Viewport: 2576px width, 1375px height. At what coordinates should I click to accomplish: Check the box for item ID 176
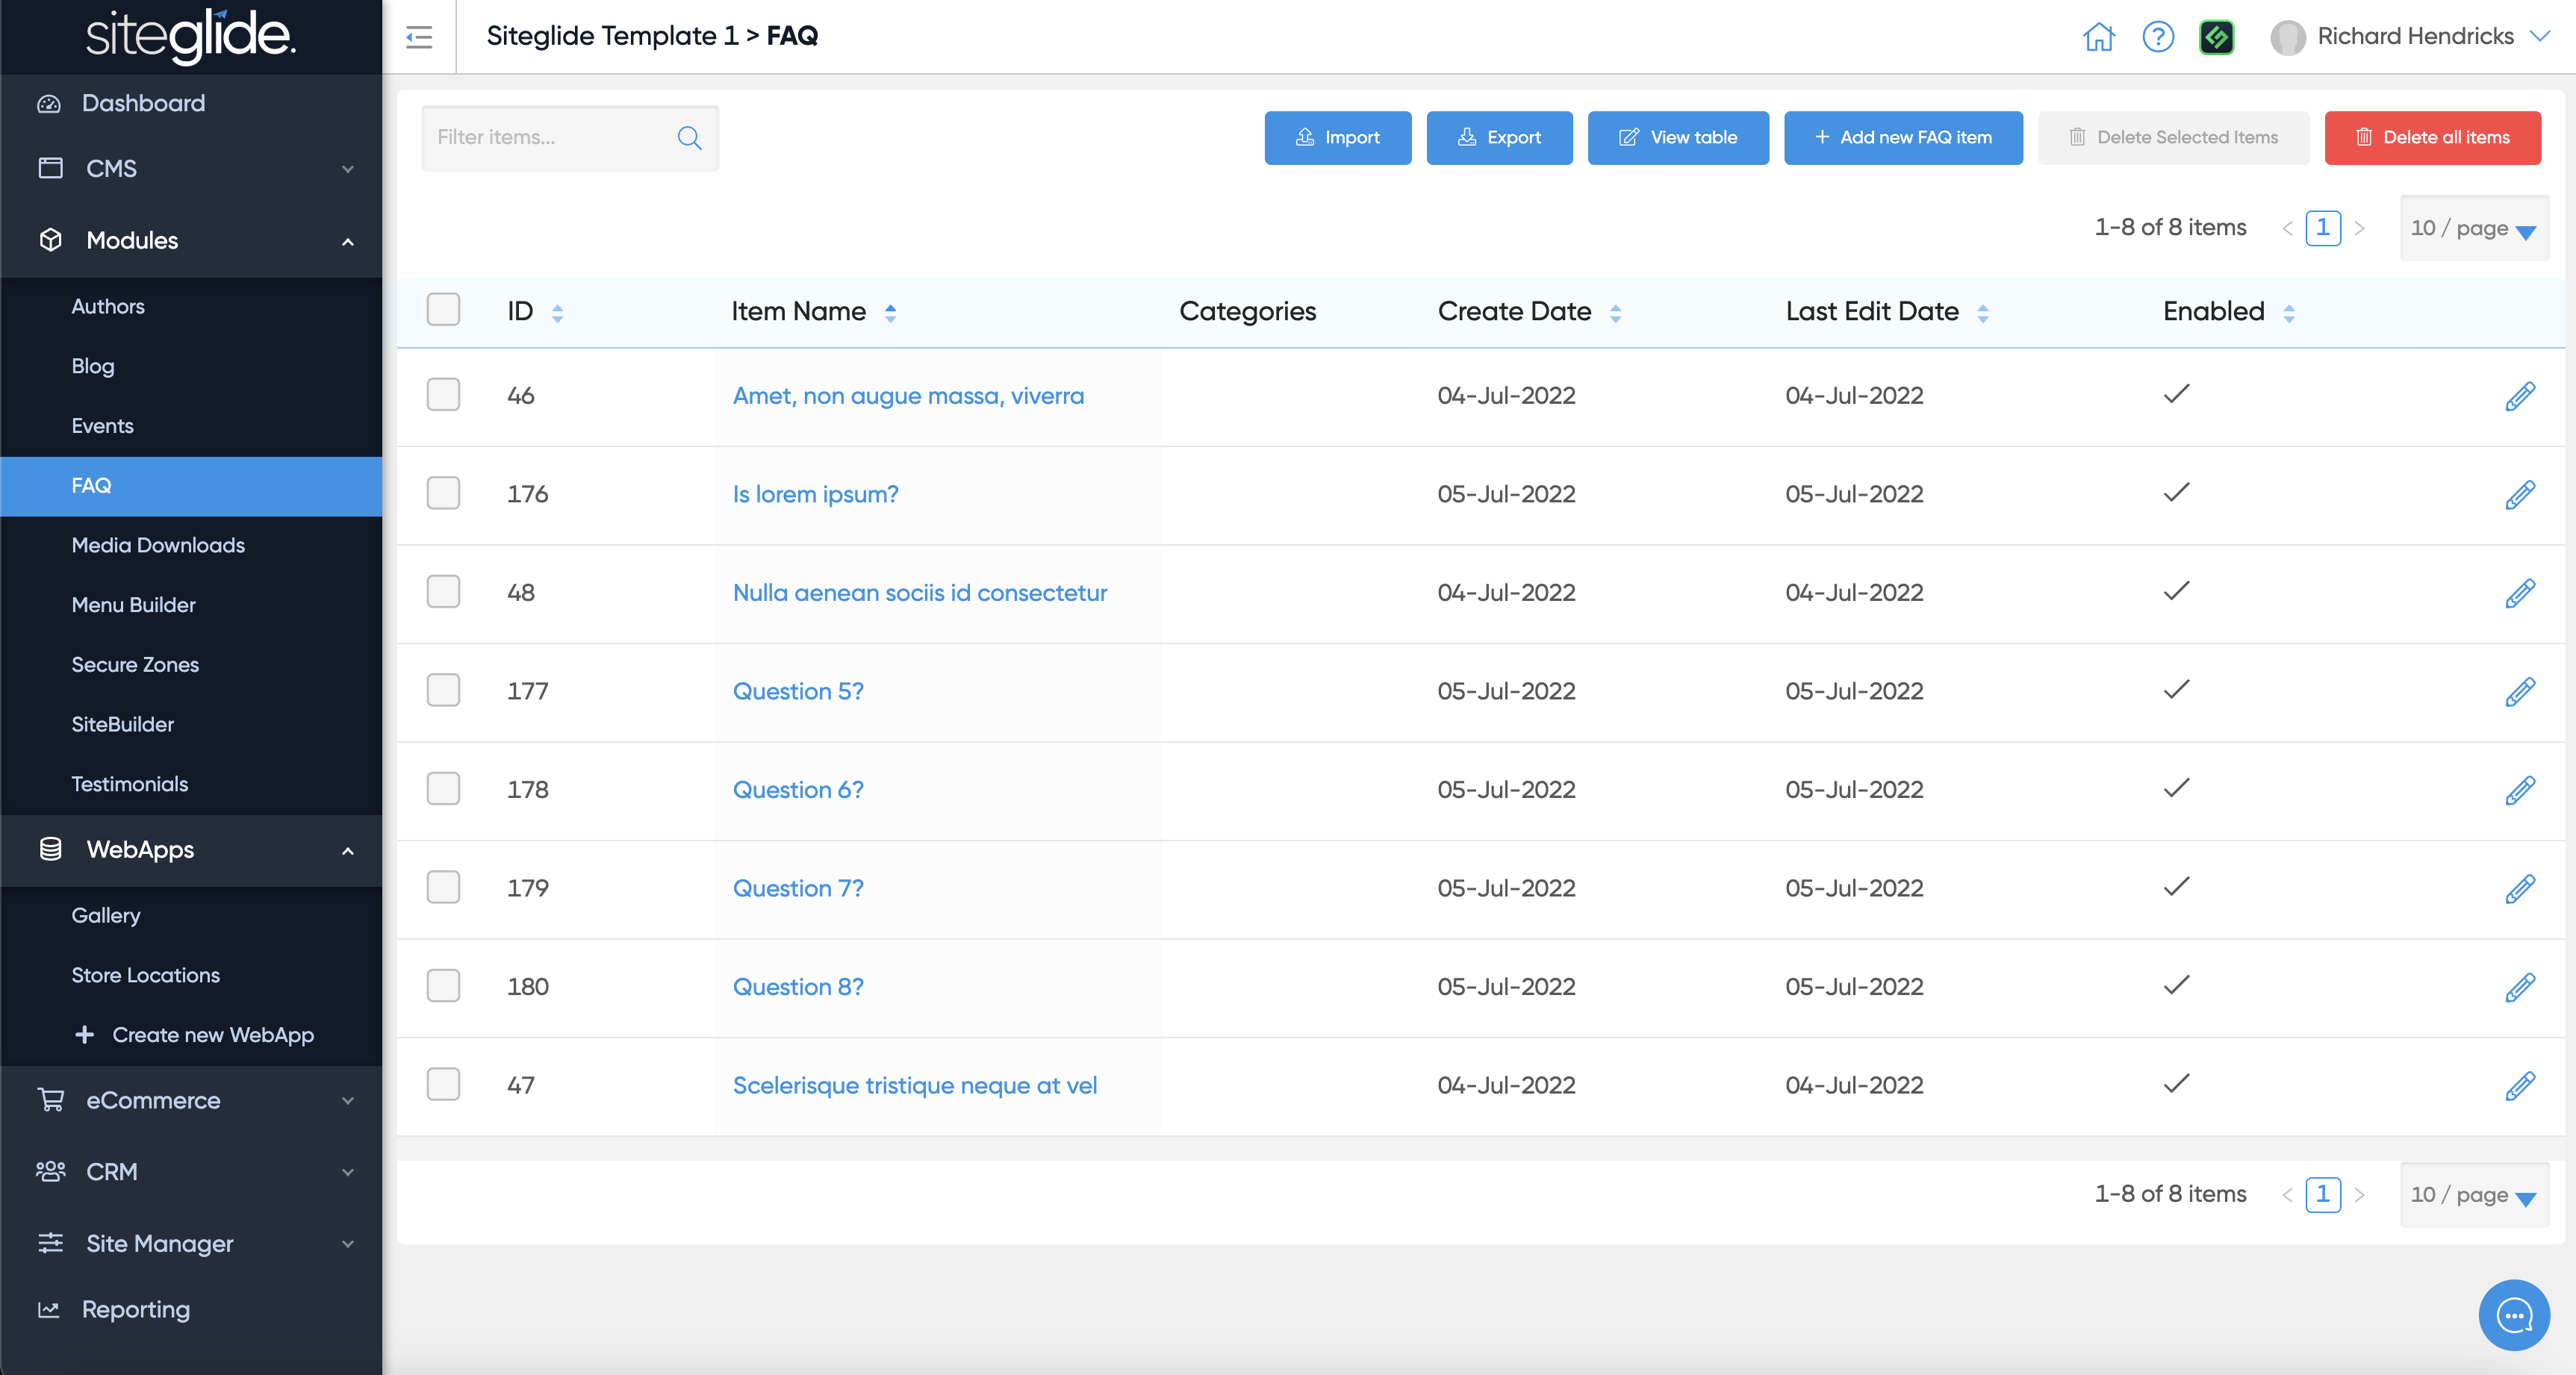click(443, 493)
